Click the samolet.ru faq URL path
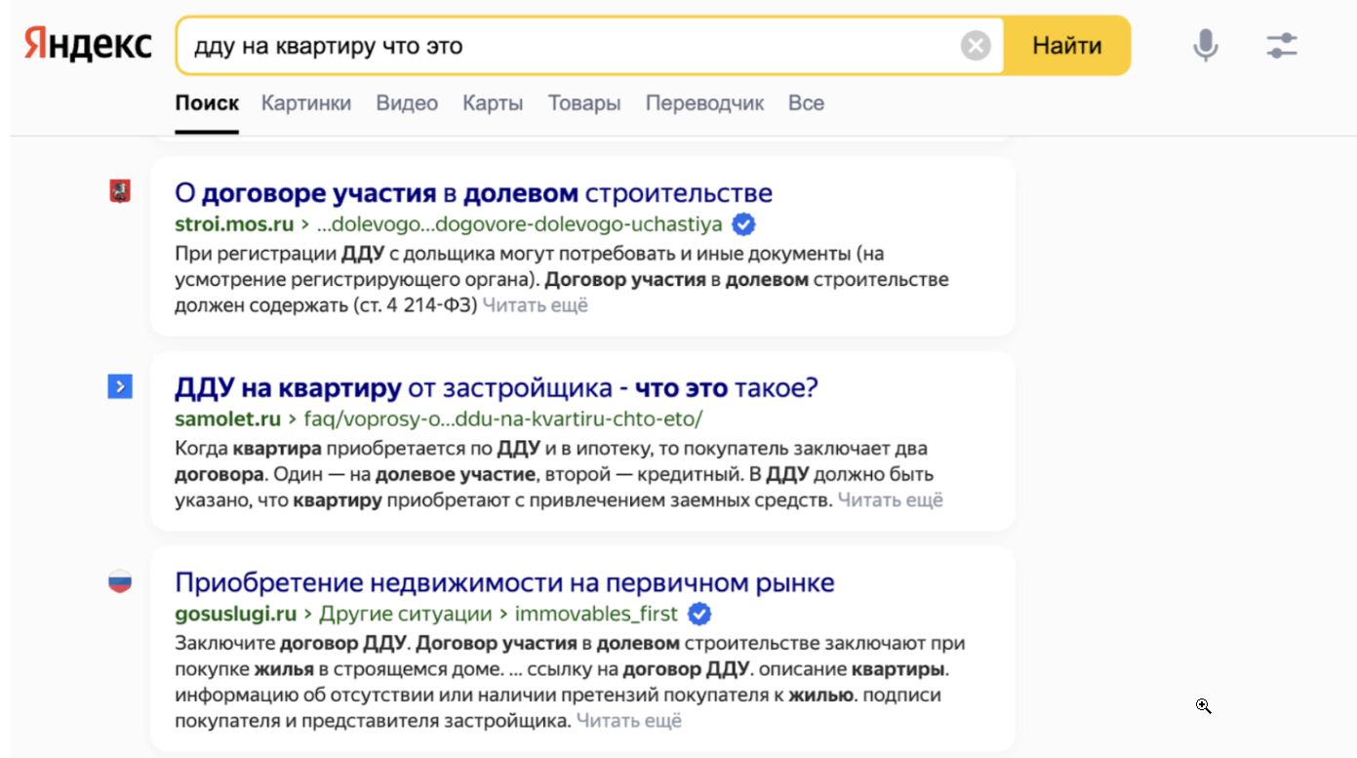 click(x=503, y=419)
